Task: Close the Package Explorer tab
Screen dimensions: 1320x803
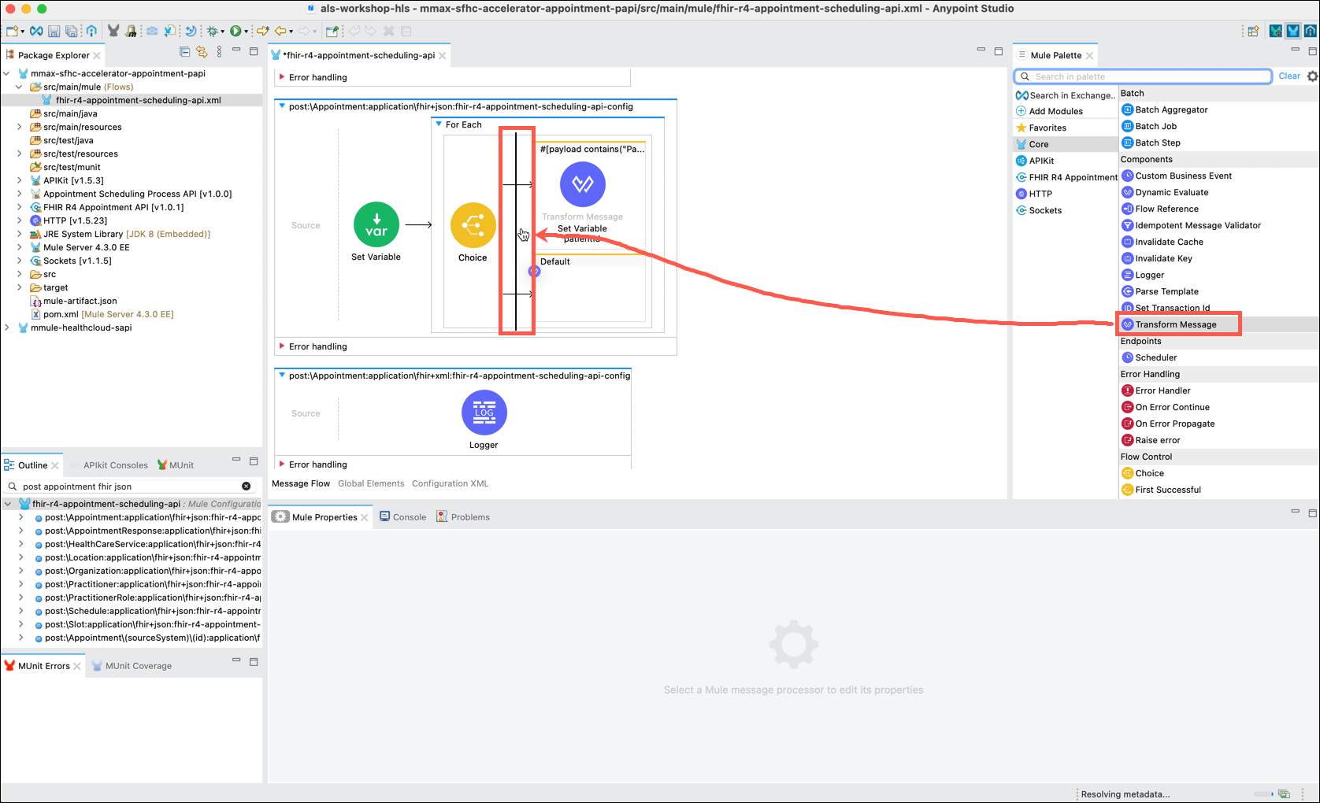Action: coord(97,56)
